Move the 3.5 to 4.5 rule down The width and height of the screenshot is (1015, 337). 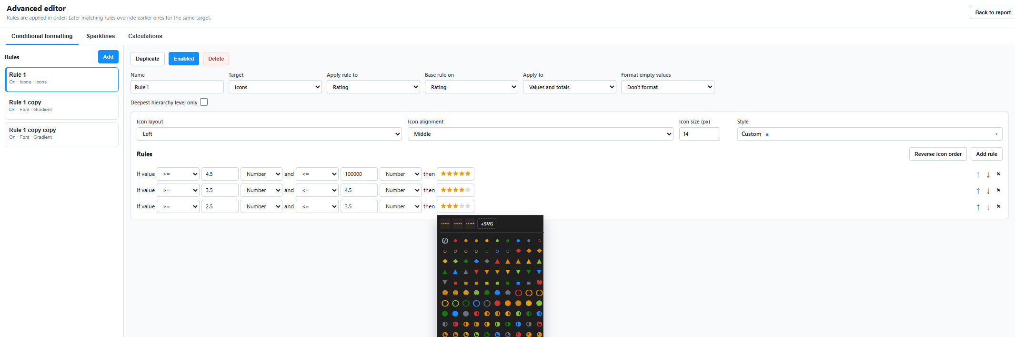988,191
